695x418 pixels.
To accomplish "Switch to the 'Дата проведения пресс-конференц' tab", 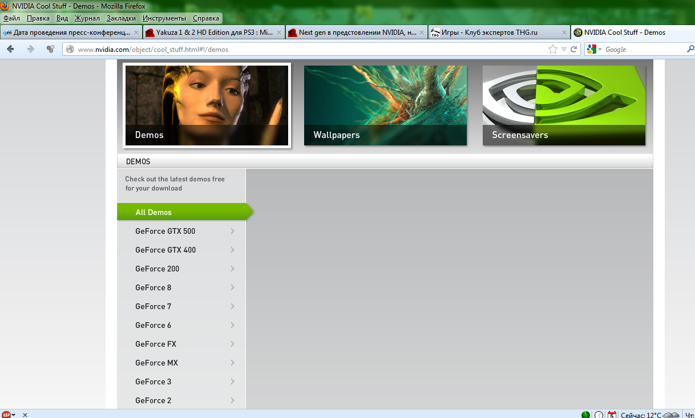I will tap(71, 33).
